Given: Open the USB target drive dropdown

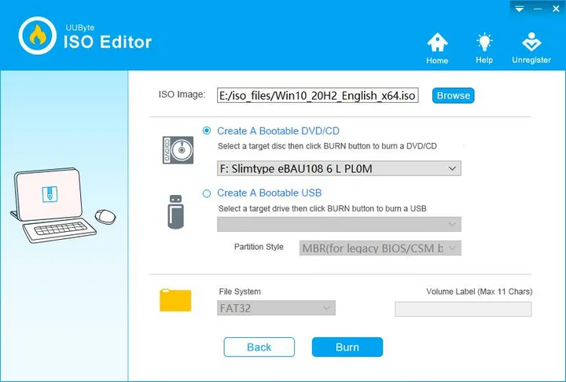Looking at the screenshot, I should coord(339,224).
